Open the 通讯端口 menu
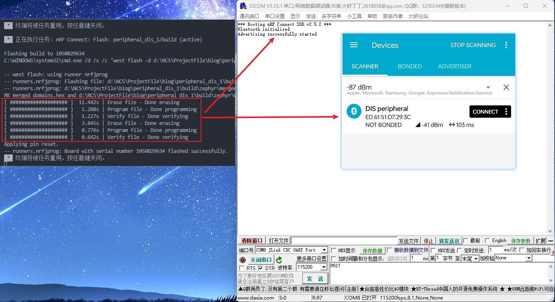The width and height of the screenshot is (555, 302). coord(249,16)
